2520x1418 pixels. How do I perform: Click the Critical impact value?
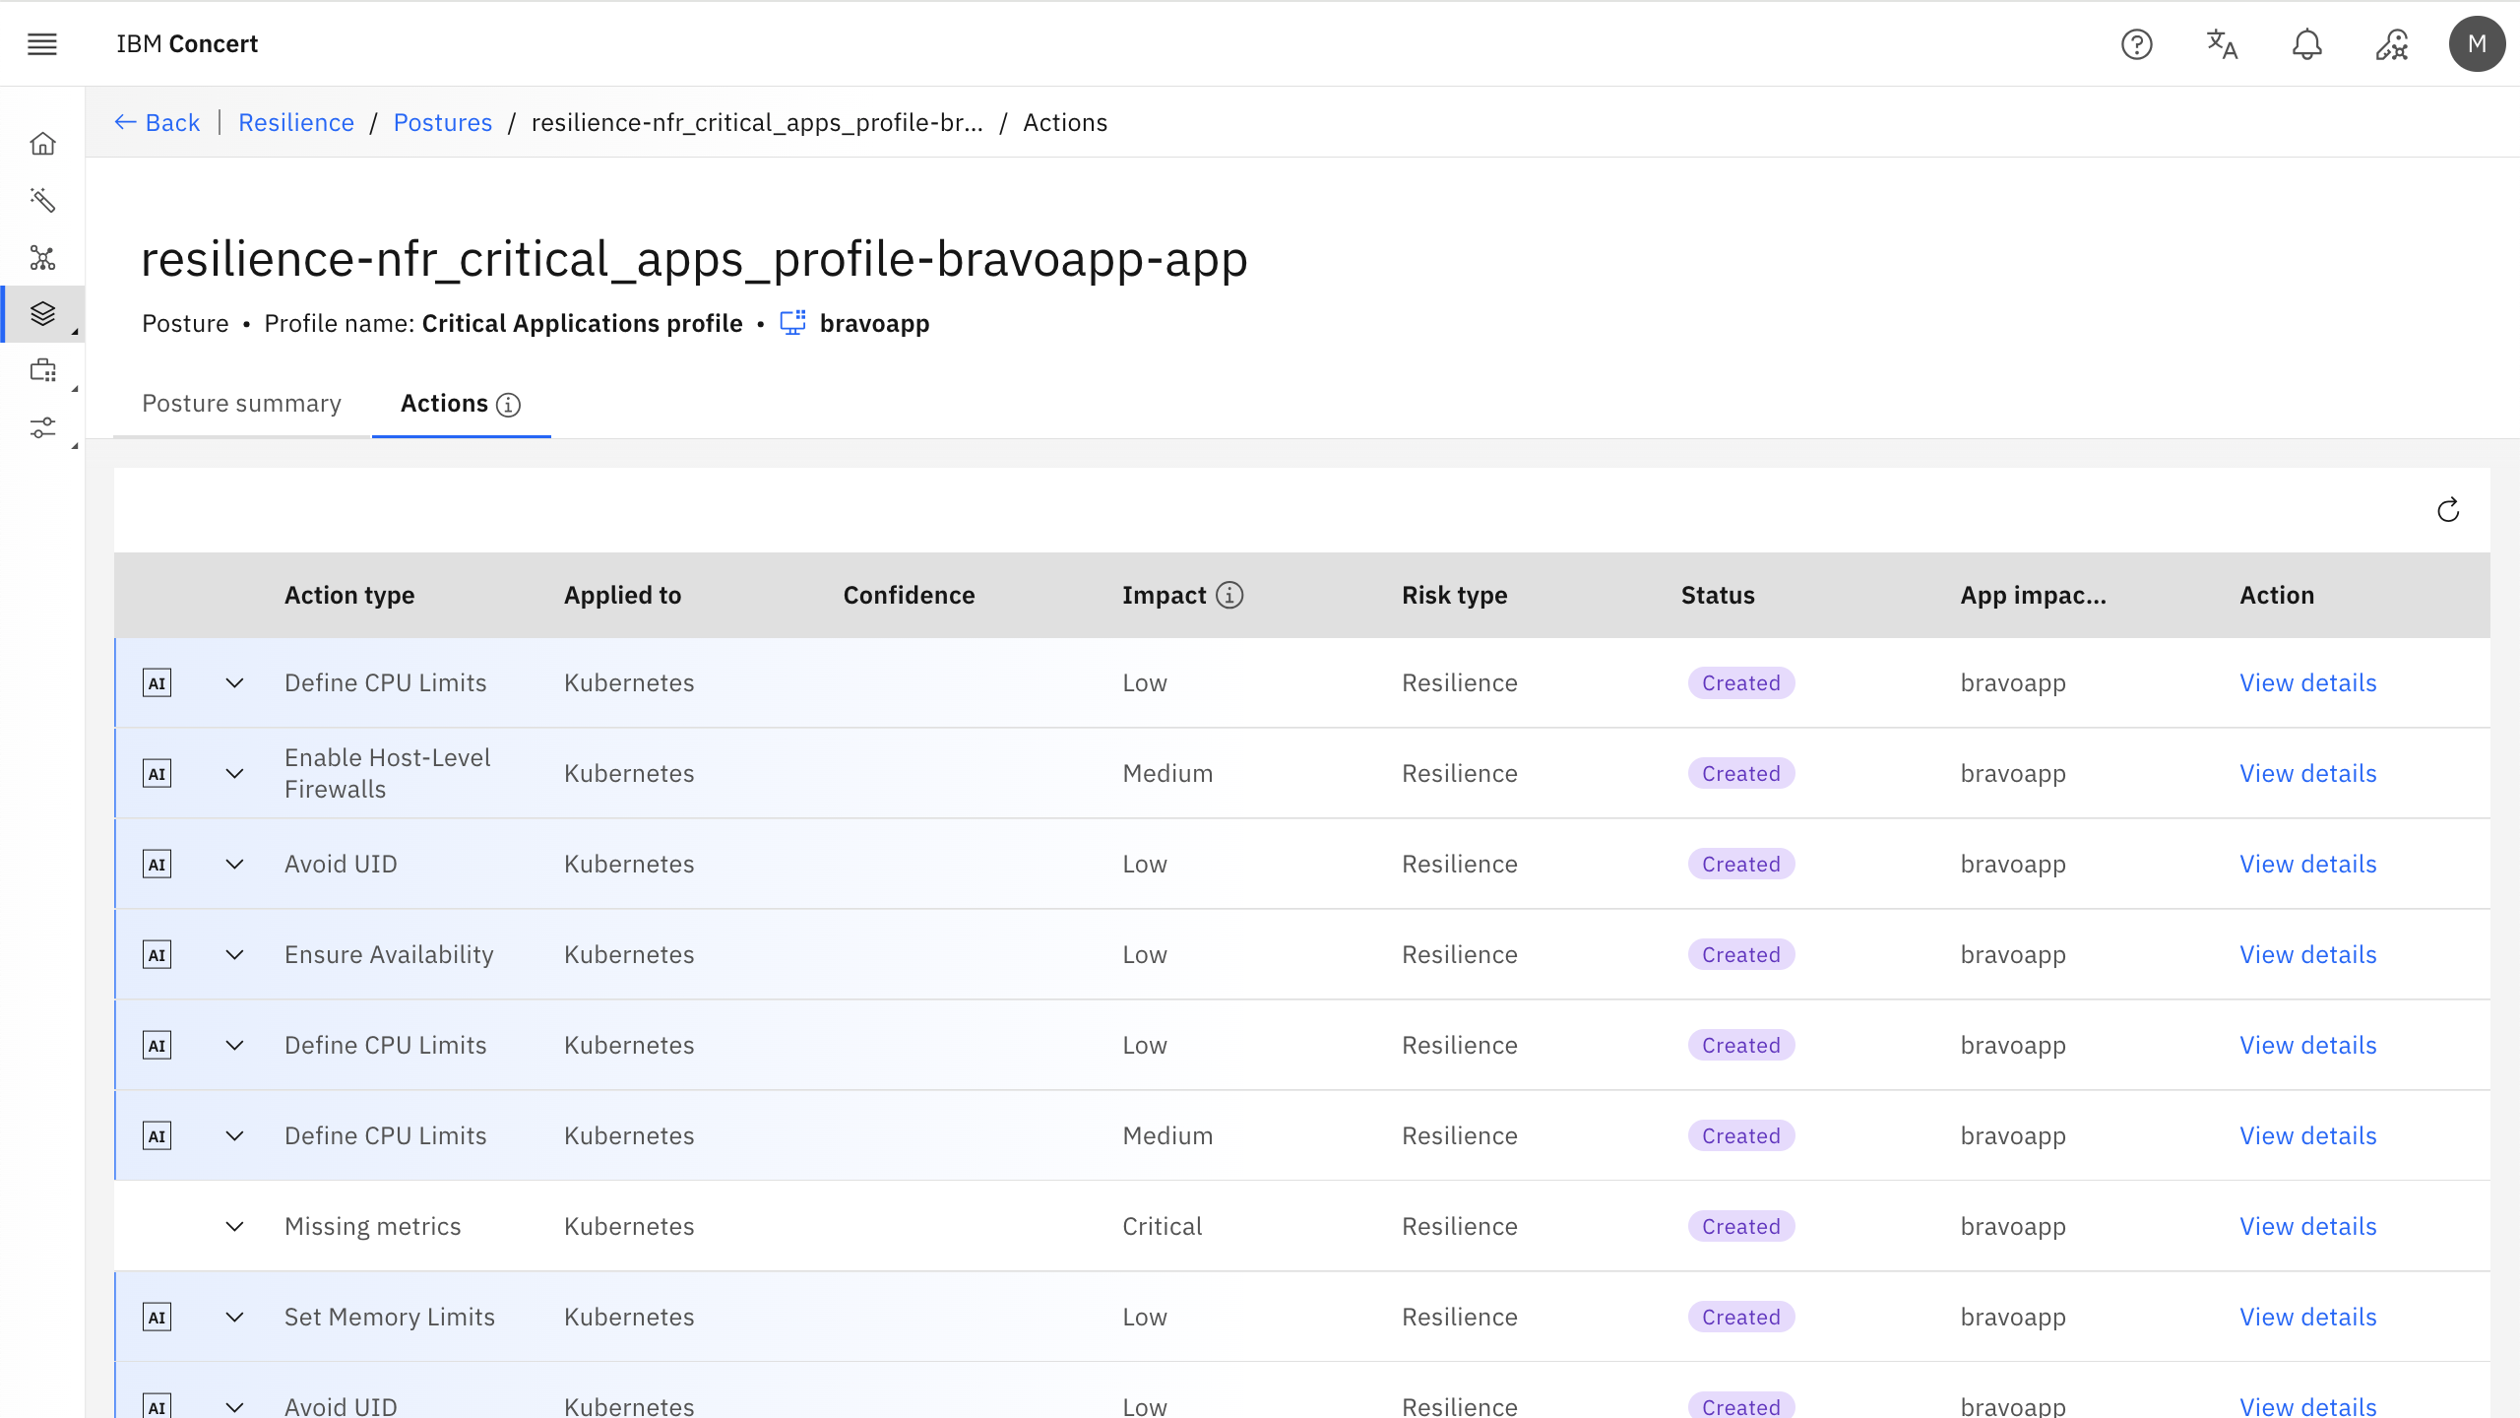(x=1163, y=1227)
